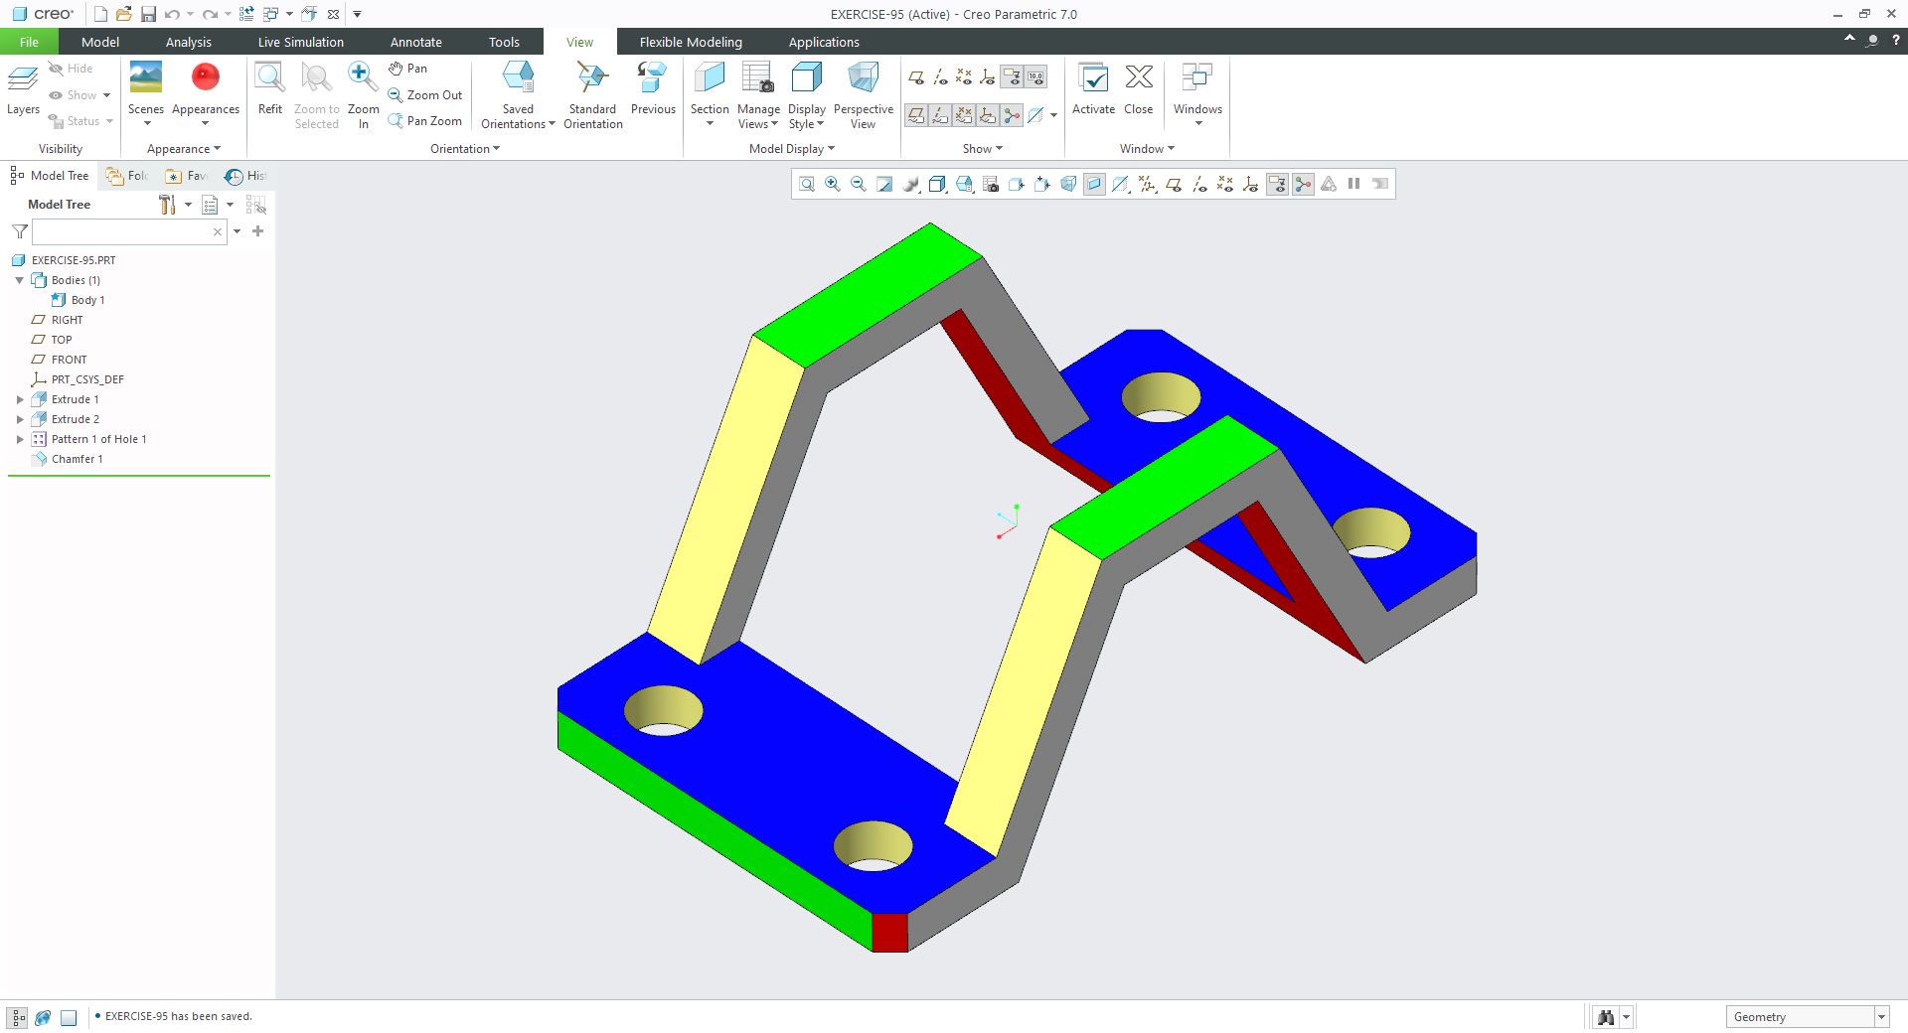Click the red Appearances sphere
This screenshot has width=1908, height=1033.
[206, 77]
